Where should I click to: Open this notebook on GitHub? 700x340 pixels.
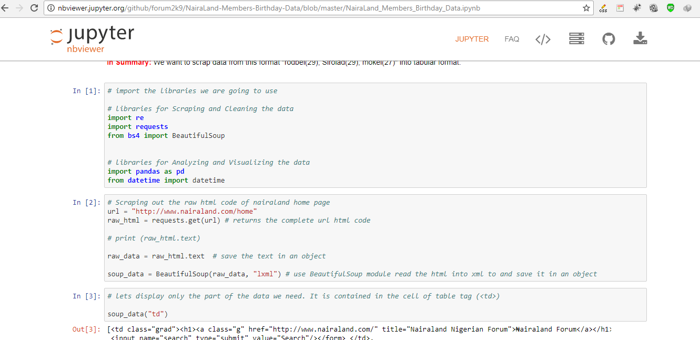point(608,38)
